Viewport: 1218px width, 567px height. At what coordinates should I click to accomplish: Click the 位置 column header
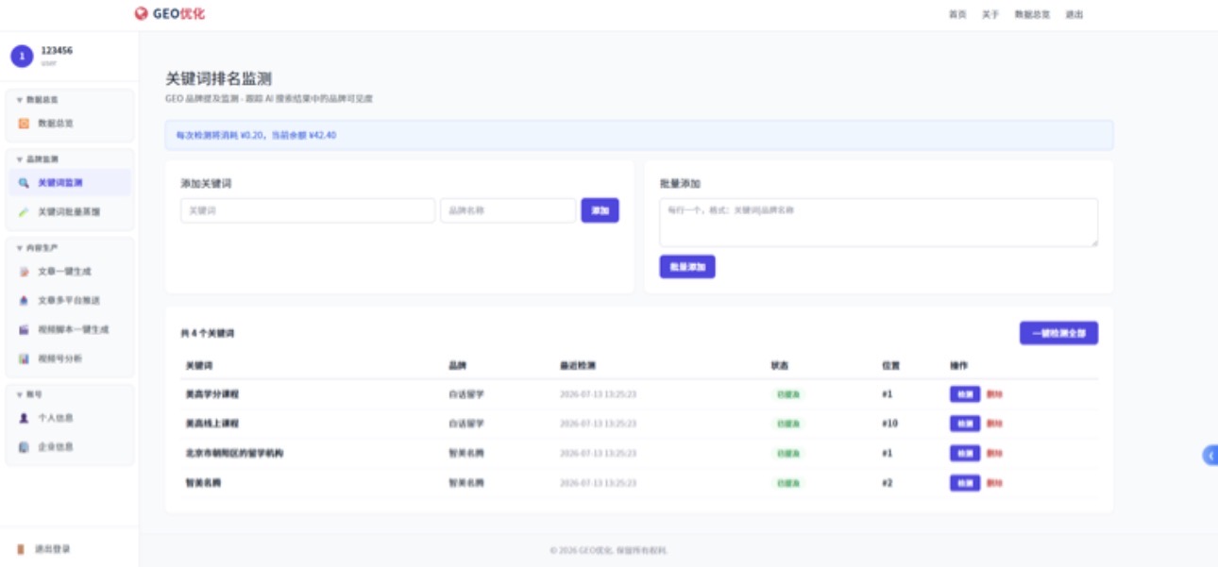(890, 365)
